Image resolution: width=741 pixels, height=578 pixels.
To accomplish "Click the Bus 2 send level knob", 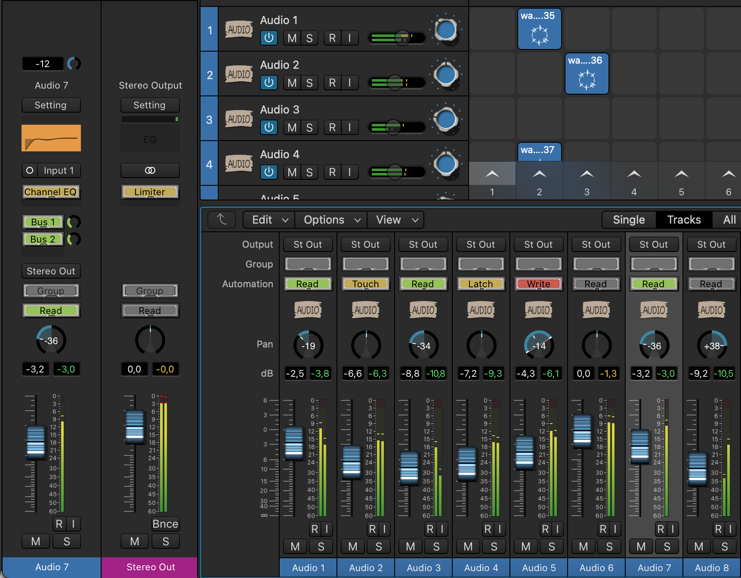I will pos(74,239).
